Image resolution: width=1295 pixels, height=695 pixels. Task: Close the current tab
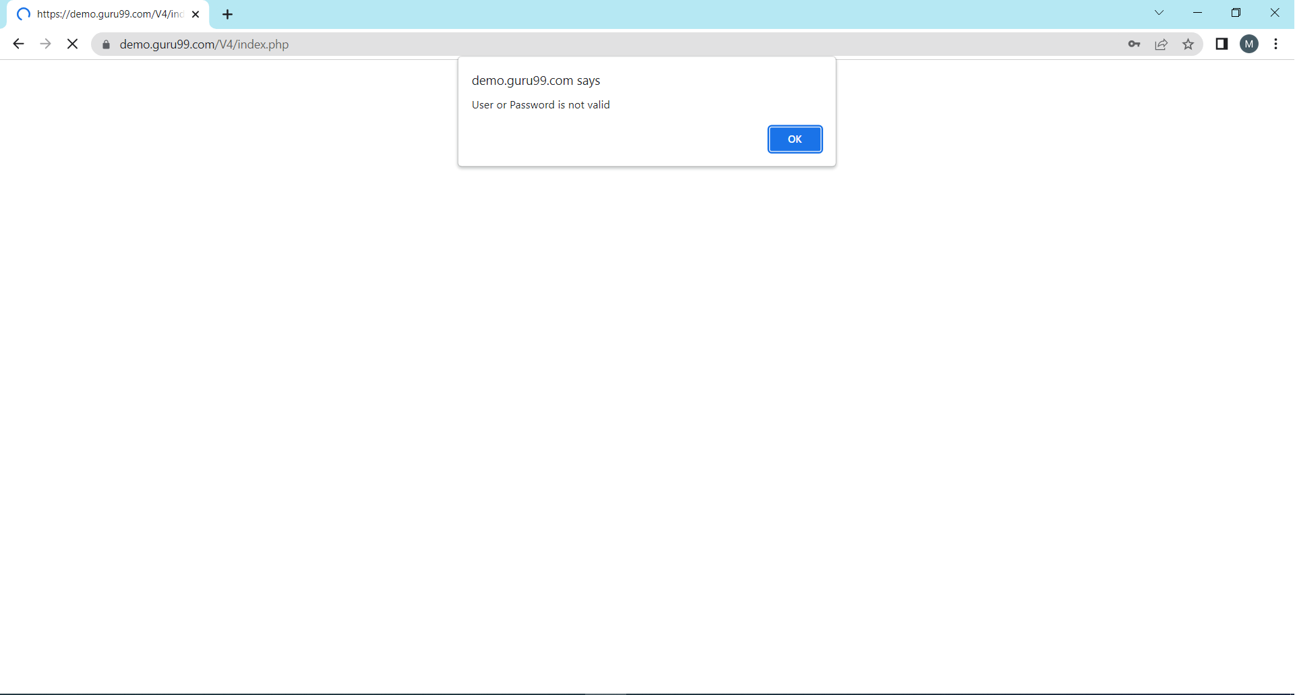(x=195, y=14)
